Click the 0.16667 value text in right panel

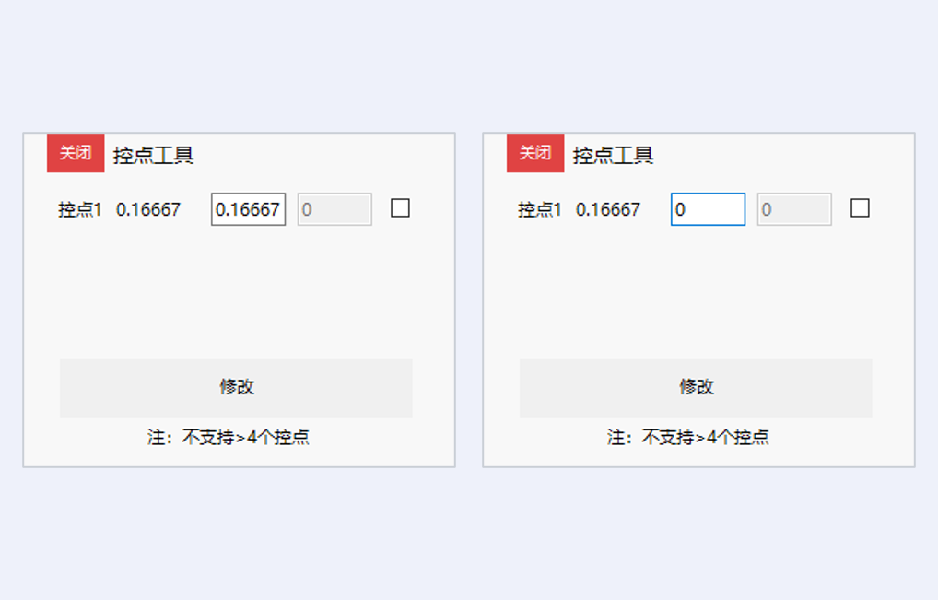[608, 210]
